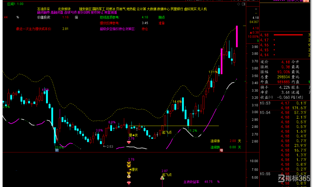Click the 价值投资 label
The image size is (313, 187).
pyautogui.click(x=44, y=17)
